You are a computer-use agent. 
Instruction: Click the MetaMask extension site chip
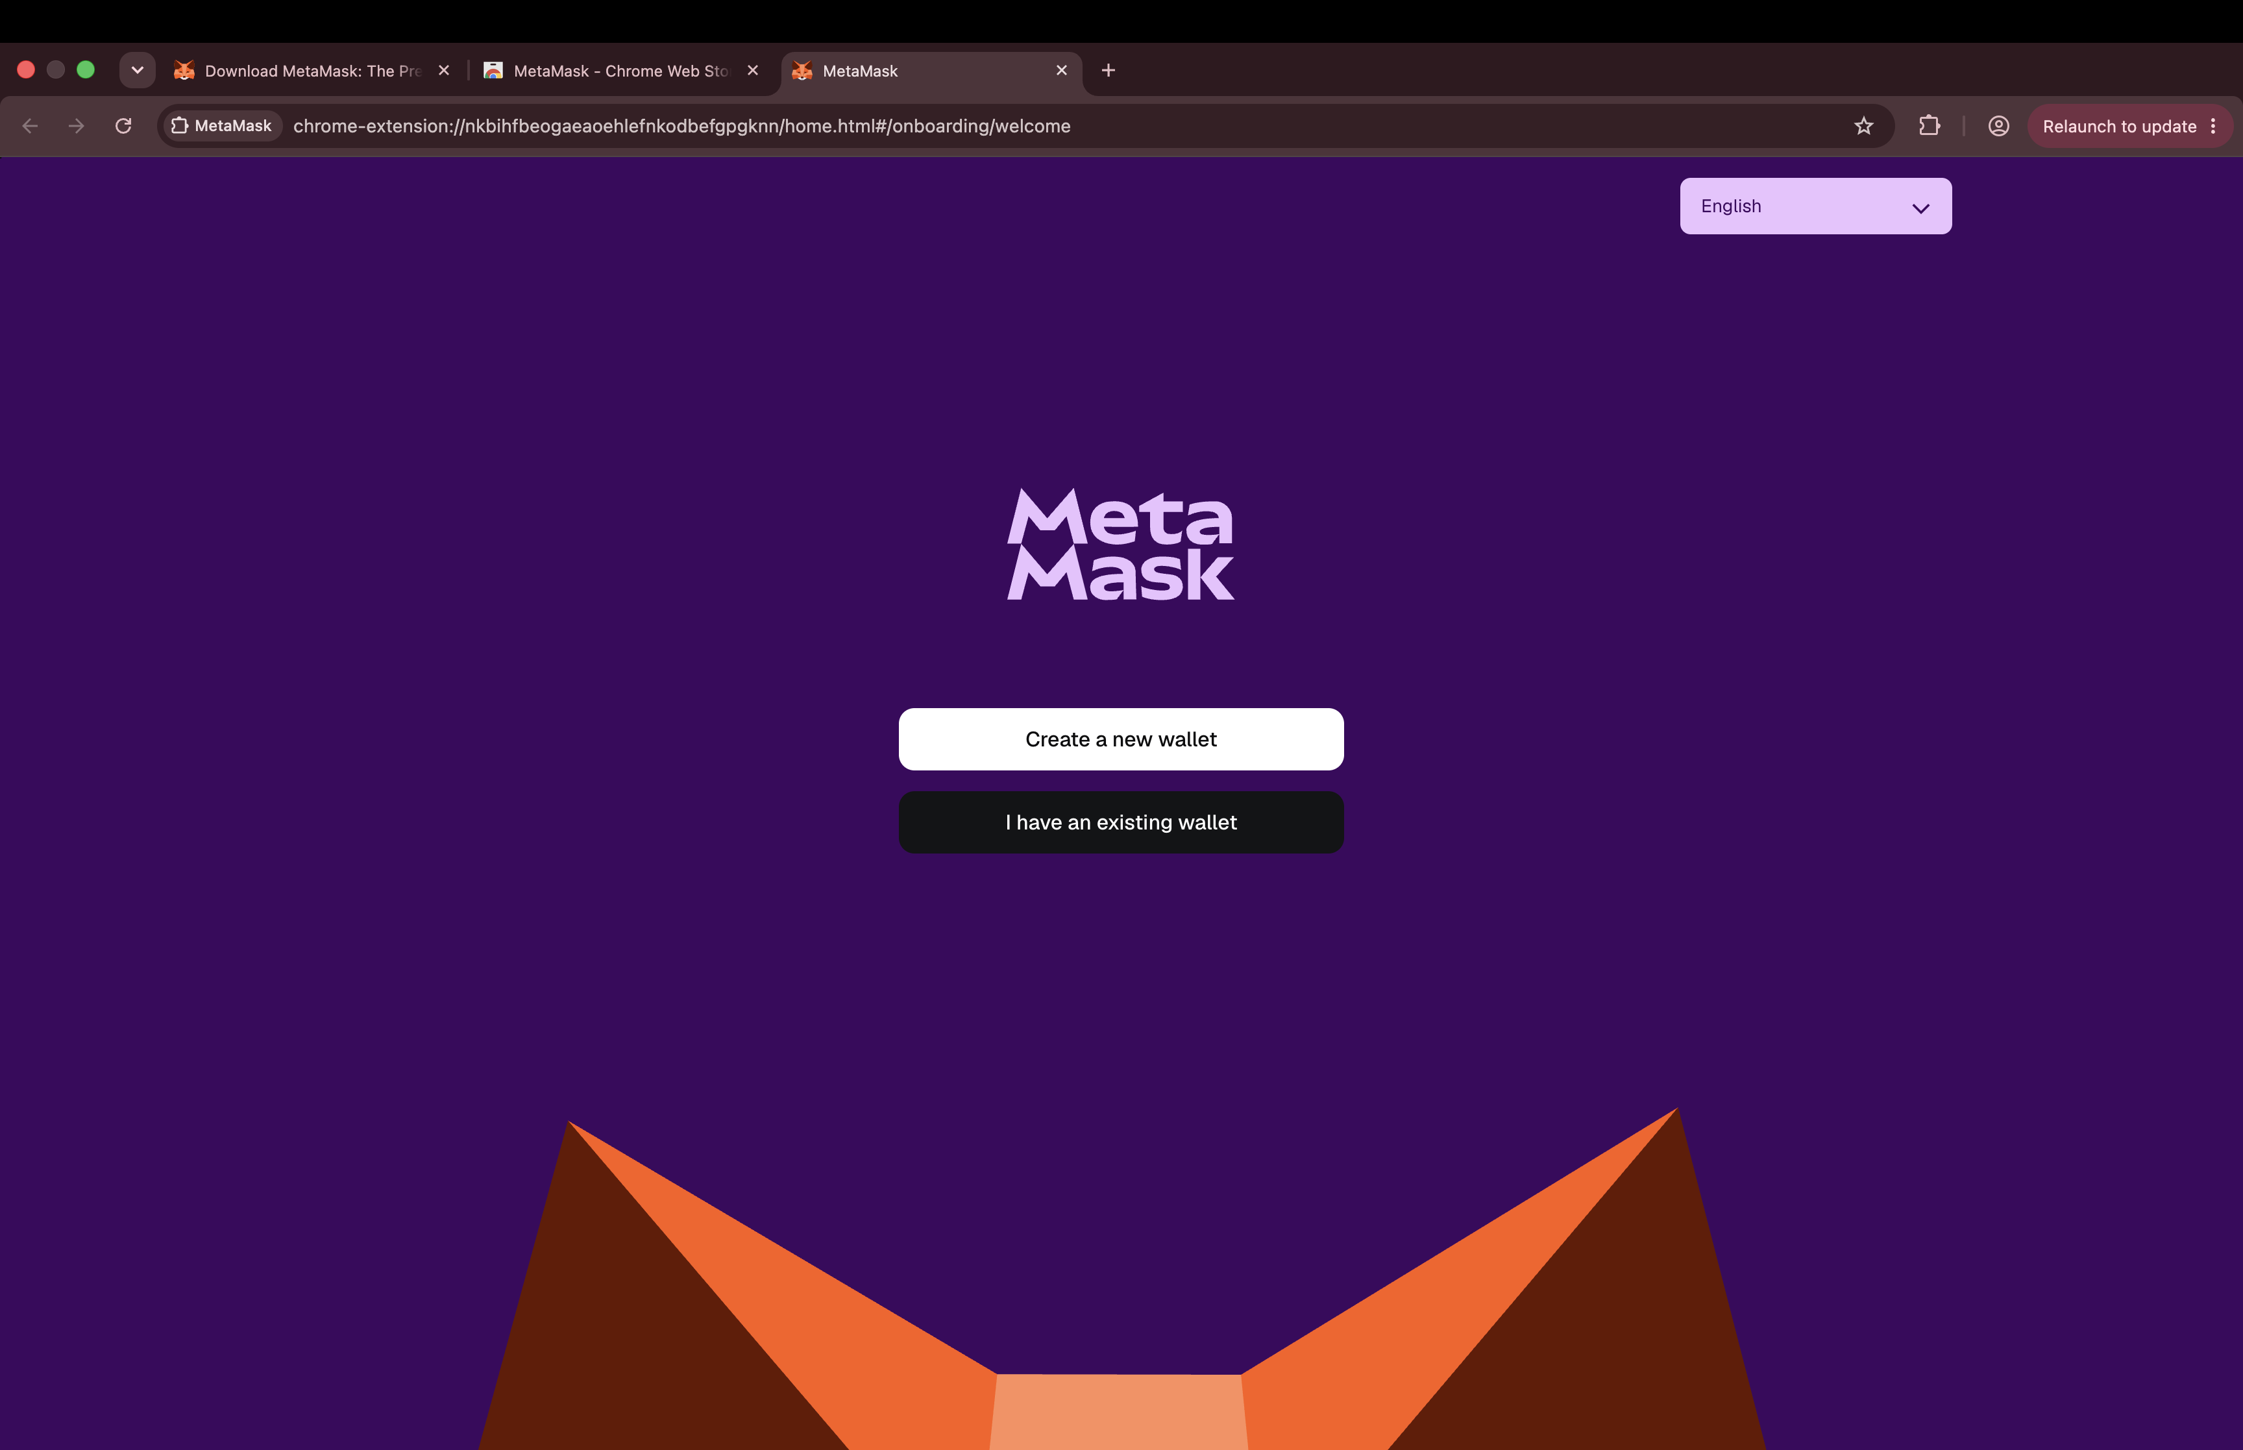click(x=223, y=126)
